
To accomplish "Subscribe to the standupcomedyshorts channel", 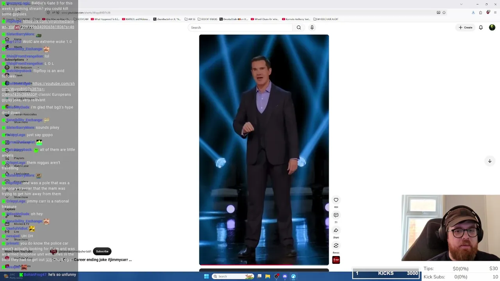I will tap(102, 251).
